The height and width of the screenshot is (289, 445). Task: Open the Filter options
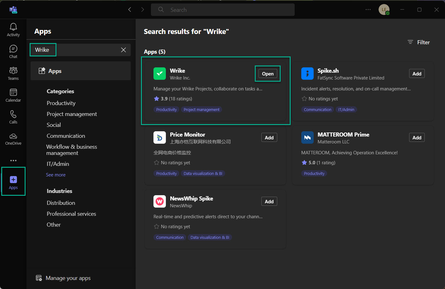(x=419, y=42)
